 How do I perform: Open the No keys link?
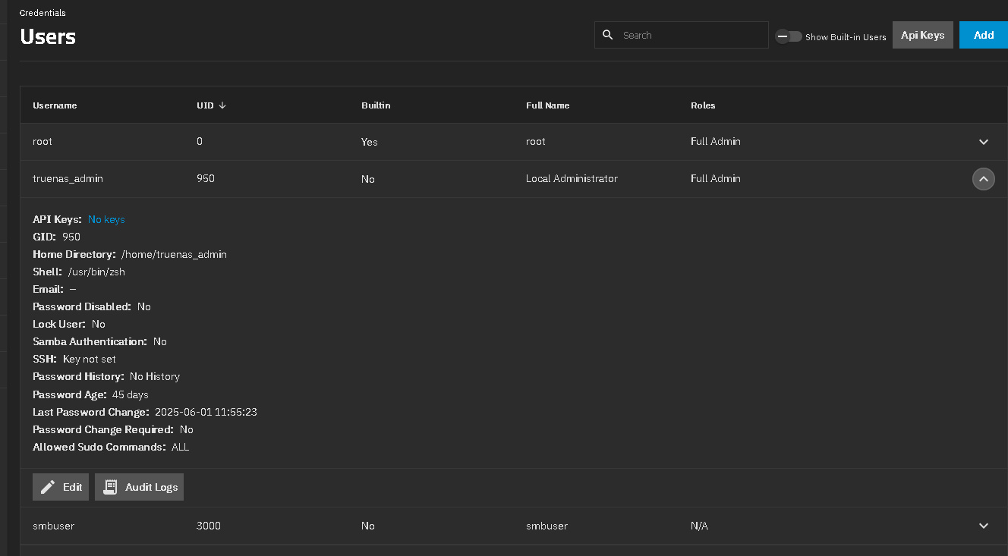pyautogui.click(x=106, y=219)
